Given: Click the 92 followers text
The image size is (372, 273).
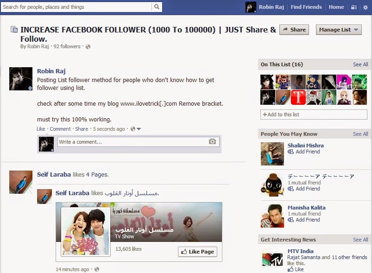Looking at the screenshot, I should [67, 46].
